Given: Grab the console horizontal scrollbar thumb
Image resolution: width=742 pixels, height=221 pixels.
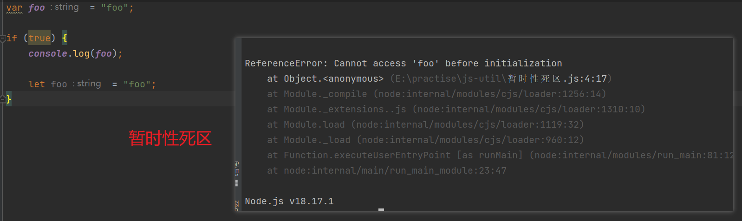Looking at the screenshot, I should click(x=381, y=210).
